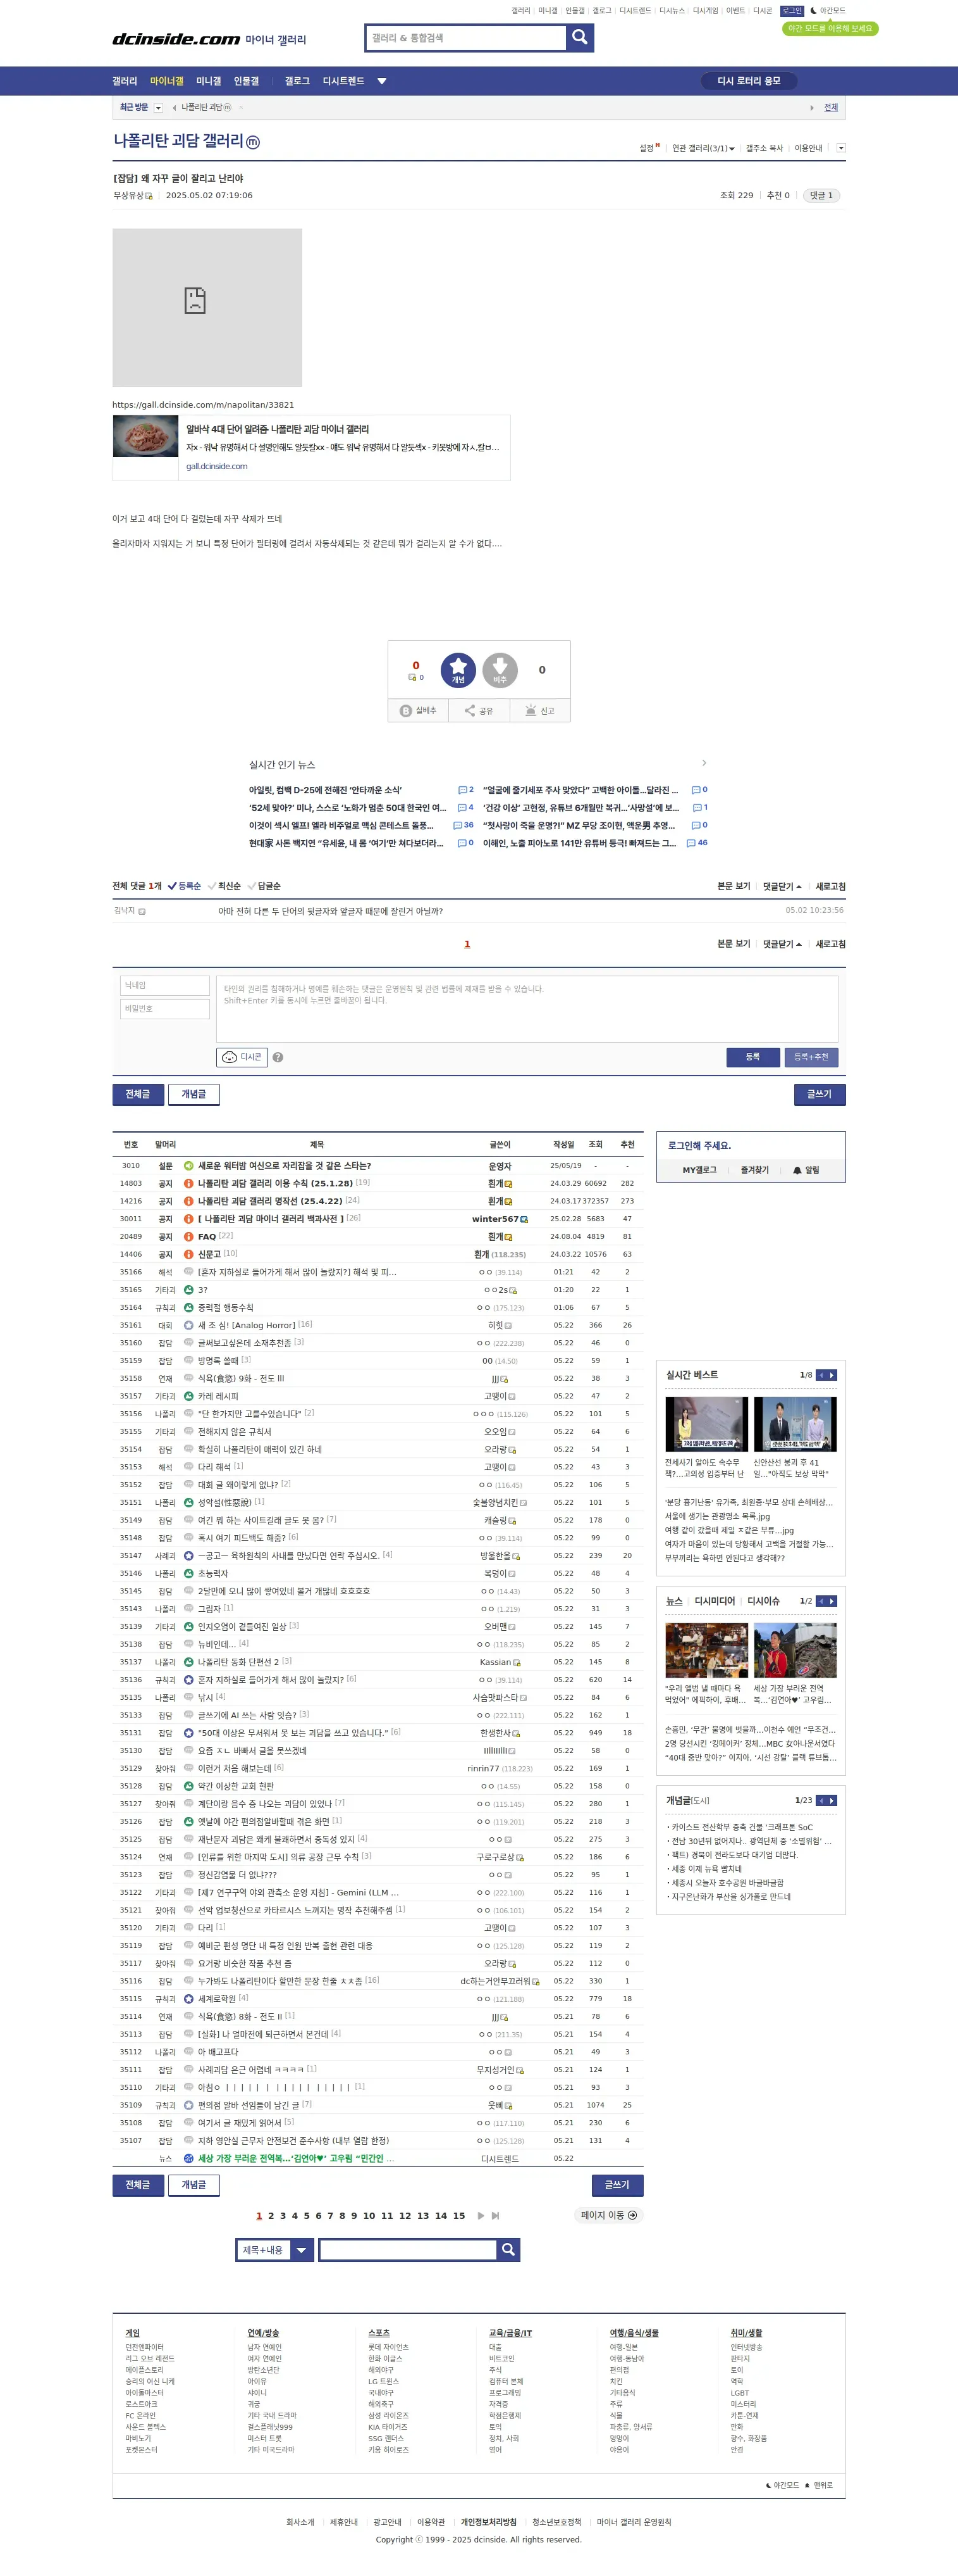Open 미니갤 tab in navigation bar
This screenshot has height=2576, width=958.
[209, 81]
